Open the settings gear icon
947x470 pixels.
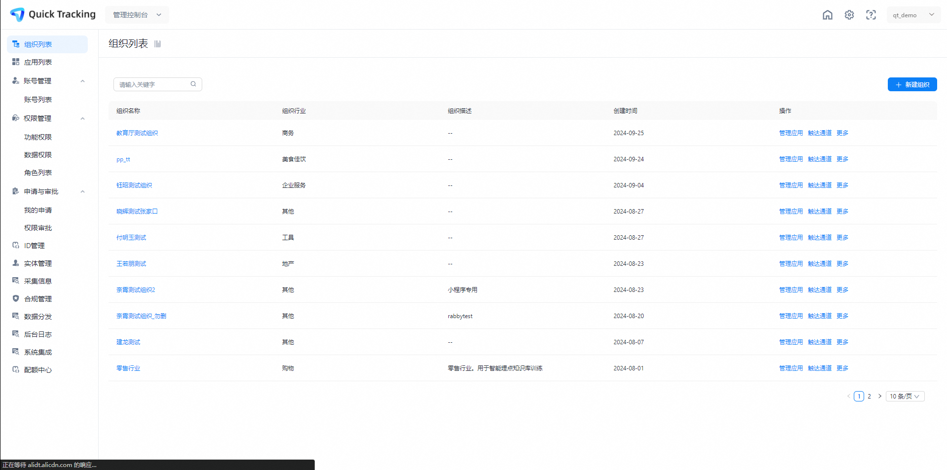tap(849, 15)
